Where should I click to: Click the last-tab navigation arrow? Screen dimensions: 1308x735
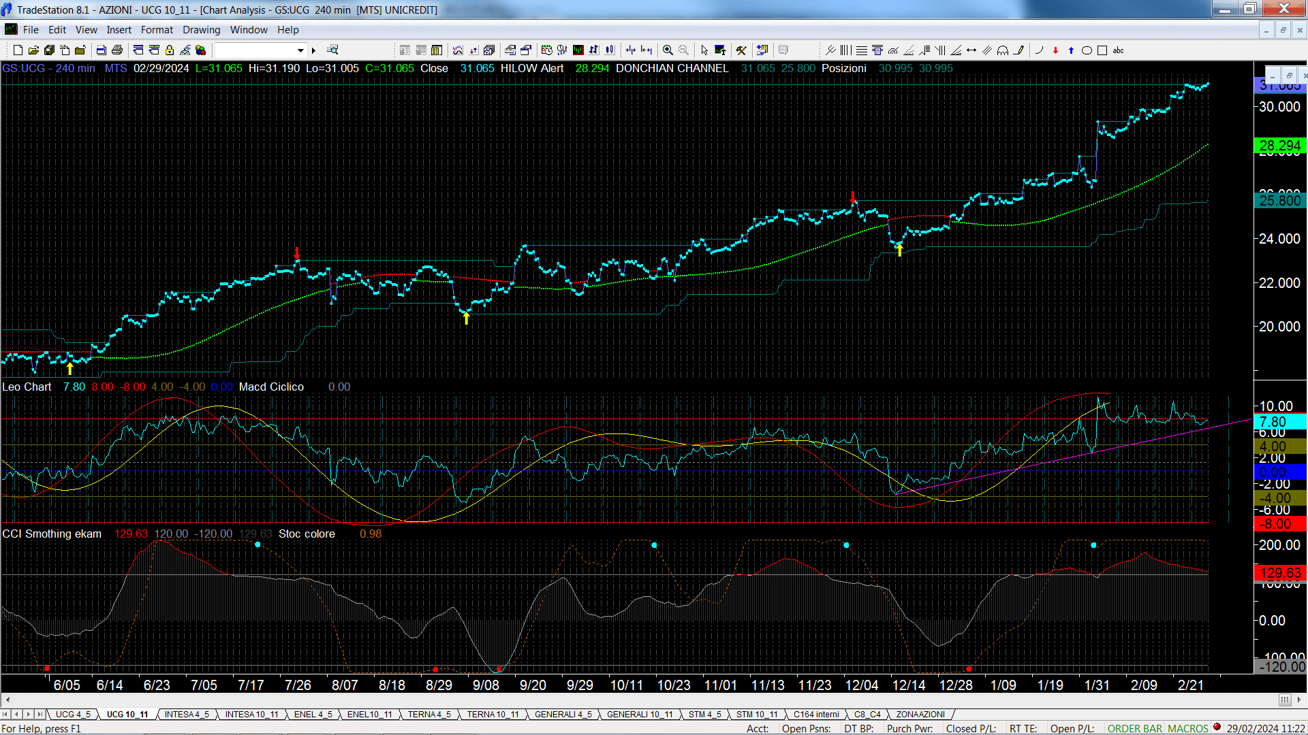coord(40,715)
